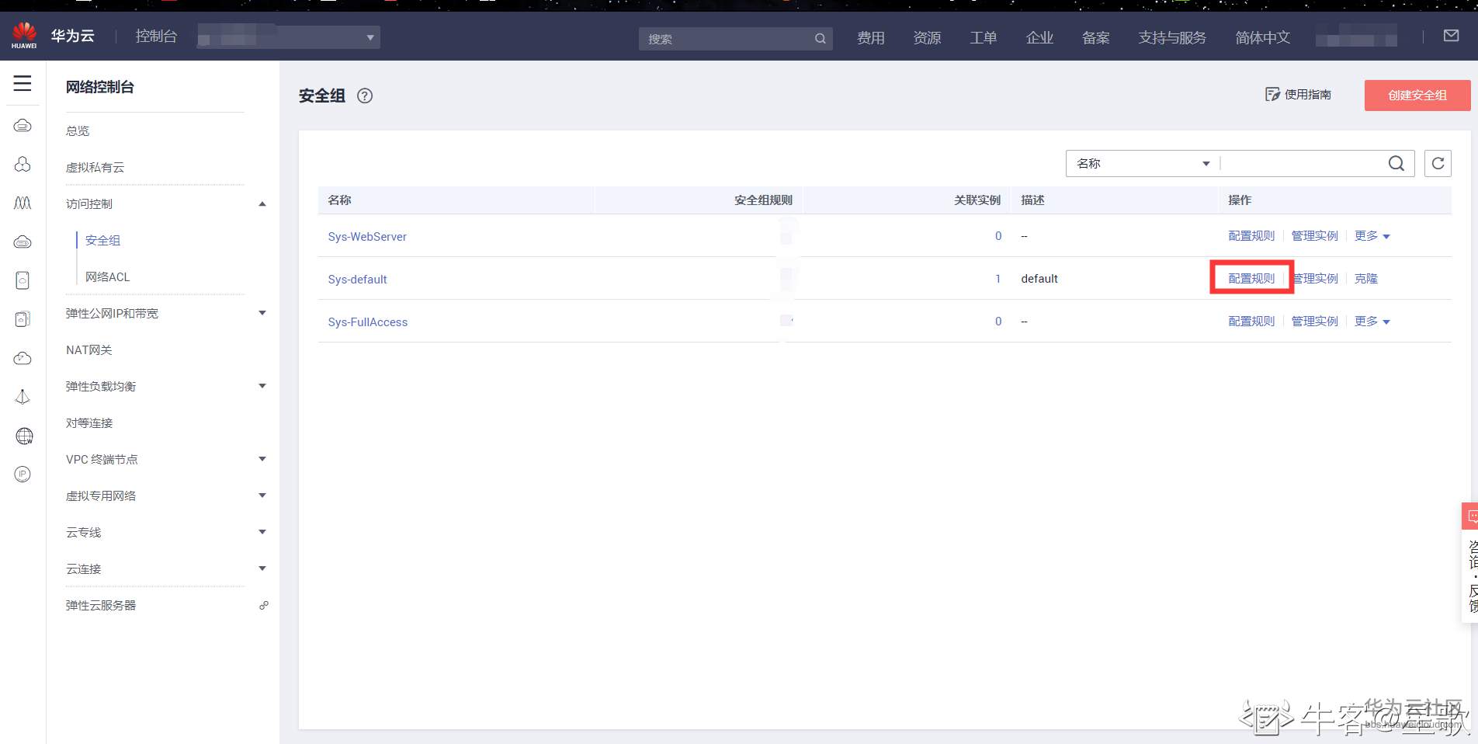Screen dimensions: 1478x744
Task: Open the 资源 top menu
Action: coord(927,38)
